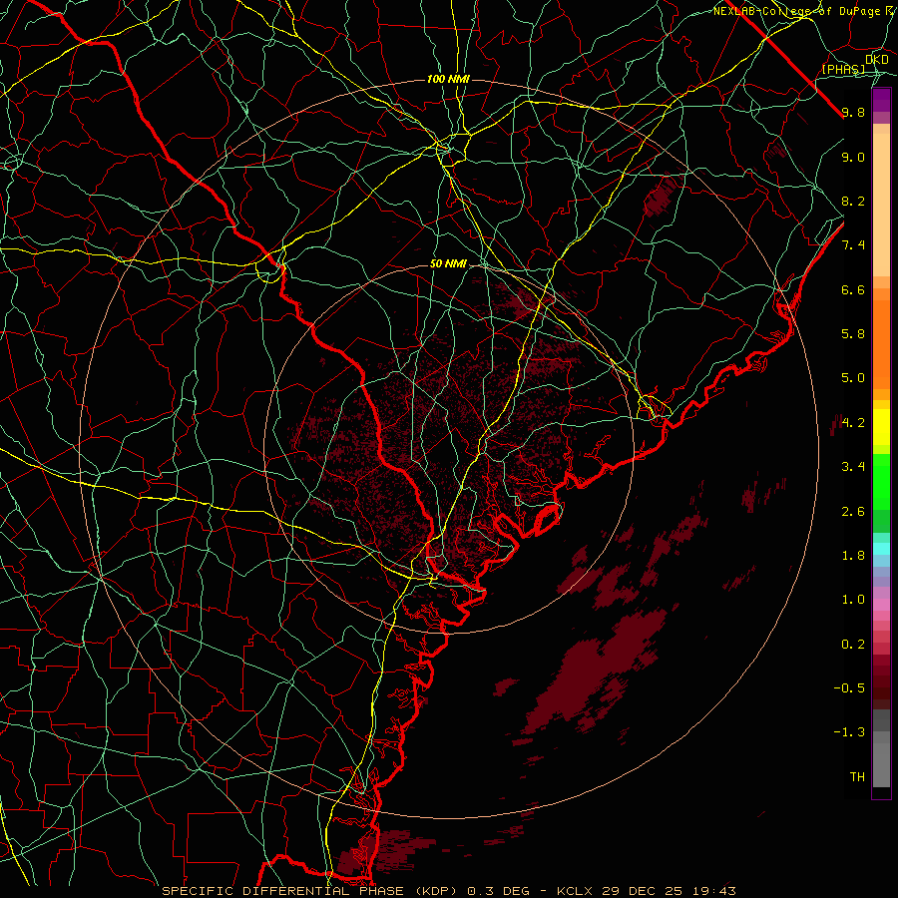Click the 5.0 color scale label
This screenshot has height=898, width=898.
click(853, 378)
